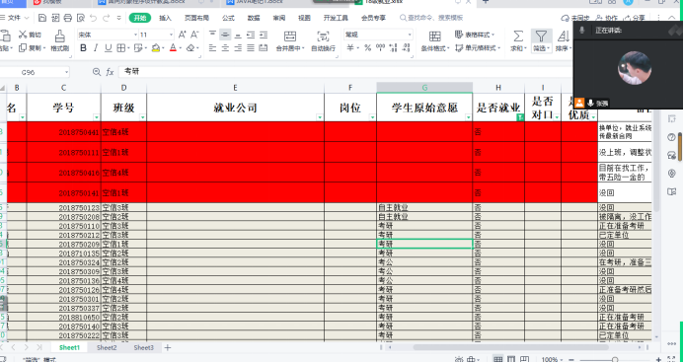
Task: Open the 插入 (Insert) ribbon tab
Action: pyautogui.click(x=166, y=18)
